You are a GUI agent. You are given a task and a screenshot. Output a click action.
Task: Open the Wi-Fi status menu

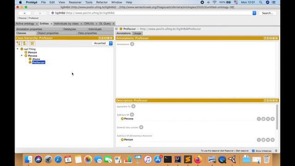pos(214,2)
